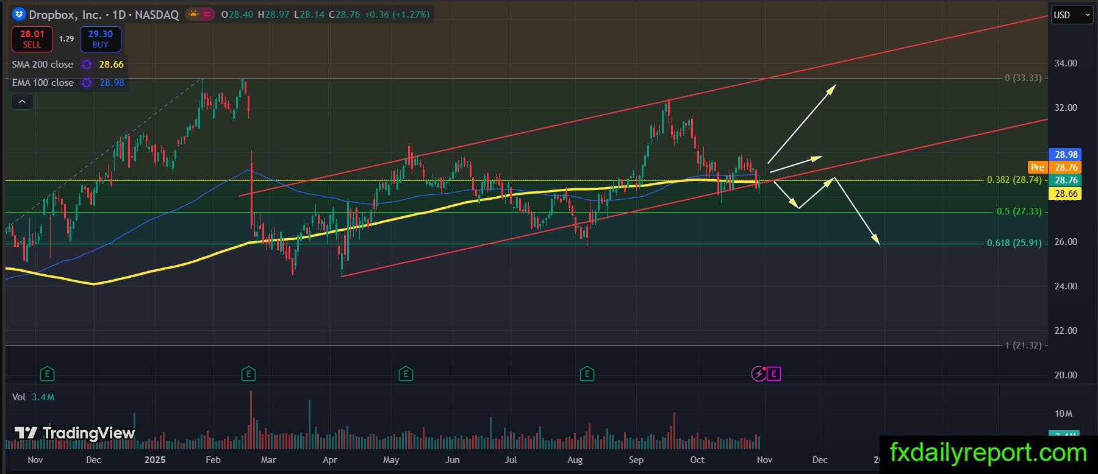Click the Feb label on the time axis

coord(213,460)
